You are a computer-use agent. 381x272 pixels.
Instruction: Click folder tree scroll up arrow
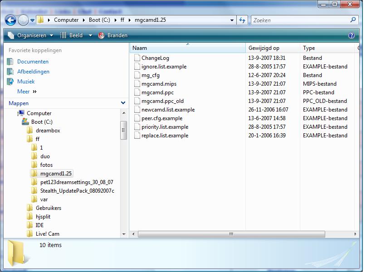124,113
